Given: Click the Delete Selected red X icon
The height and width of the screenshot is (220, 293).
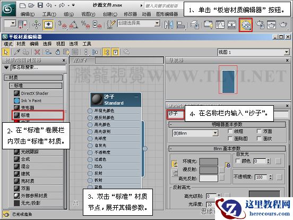Looking at the screenshot, I should (37, 52).
